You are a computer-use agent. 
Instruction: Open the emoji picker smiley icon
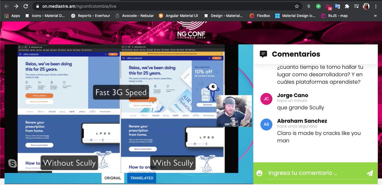(x=259, y=173)
